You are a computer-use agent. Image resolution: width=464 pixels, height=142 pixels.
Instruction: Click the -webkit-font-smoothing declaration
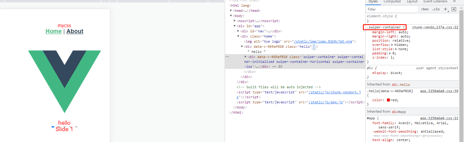408,131
